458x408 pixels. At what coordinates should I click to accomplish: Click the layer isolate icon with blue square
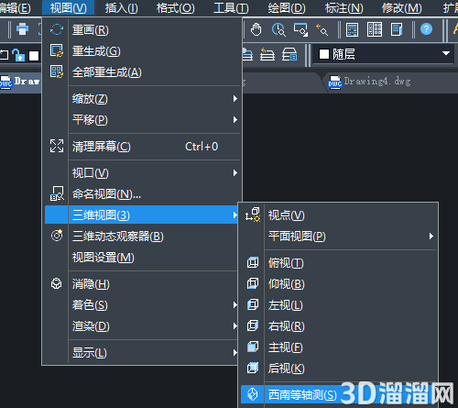click(289, 54)
